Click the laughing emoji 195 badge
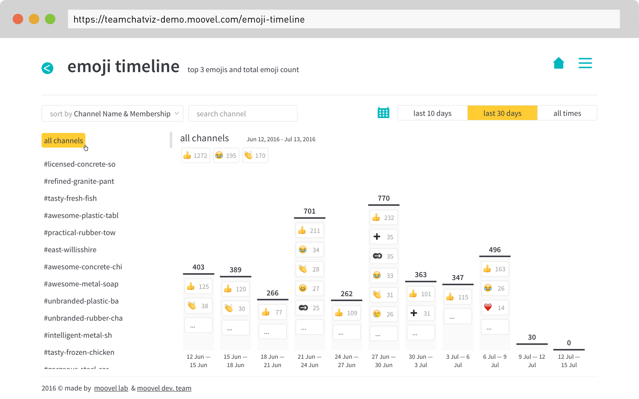The height and width of the screenshot is (399, 639). click(x=226, y=155)
